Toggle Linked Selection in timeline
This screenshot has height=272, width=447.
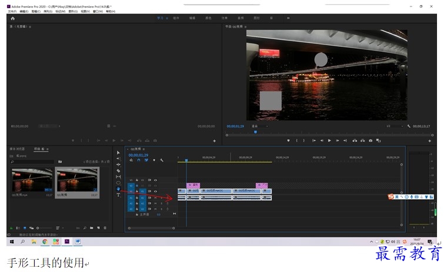tap(146, 160)
